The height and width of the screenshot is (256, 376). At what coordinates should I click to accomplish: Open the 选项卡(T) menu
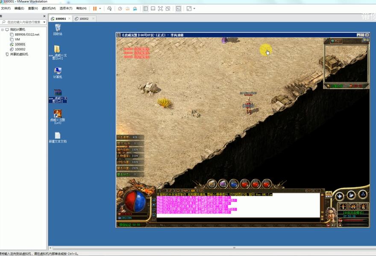pyautogui.click(x=66, y=9)
